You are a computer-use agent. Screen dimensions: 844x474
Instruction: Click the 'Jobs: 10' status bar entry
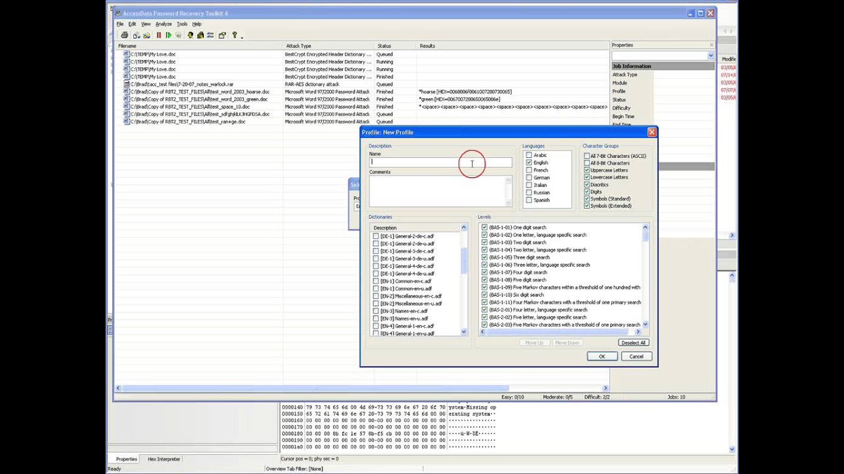pos(677,397)
